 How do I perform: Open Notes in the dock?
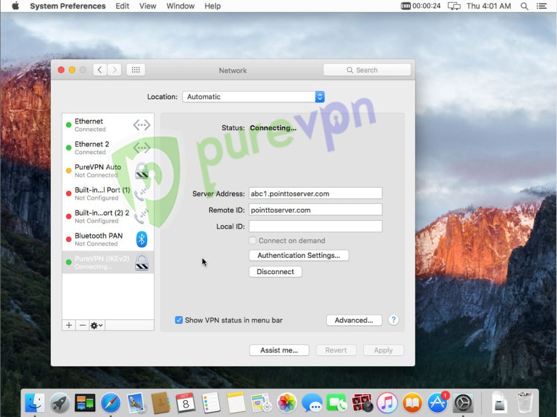[x=236, y=403]
